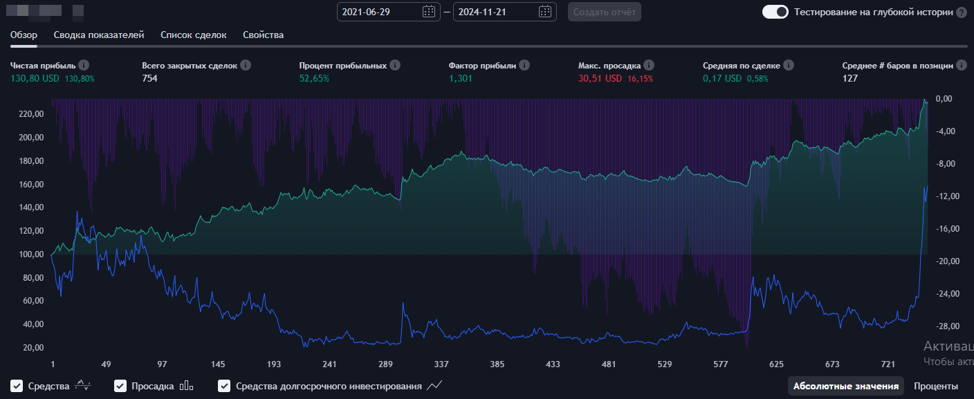Open calendar for end date 2024-11-21
974x399 pixels.
coord(545,12)
